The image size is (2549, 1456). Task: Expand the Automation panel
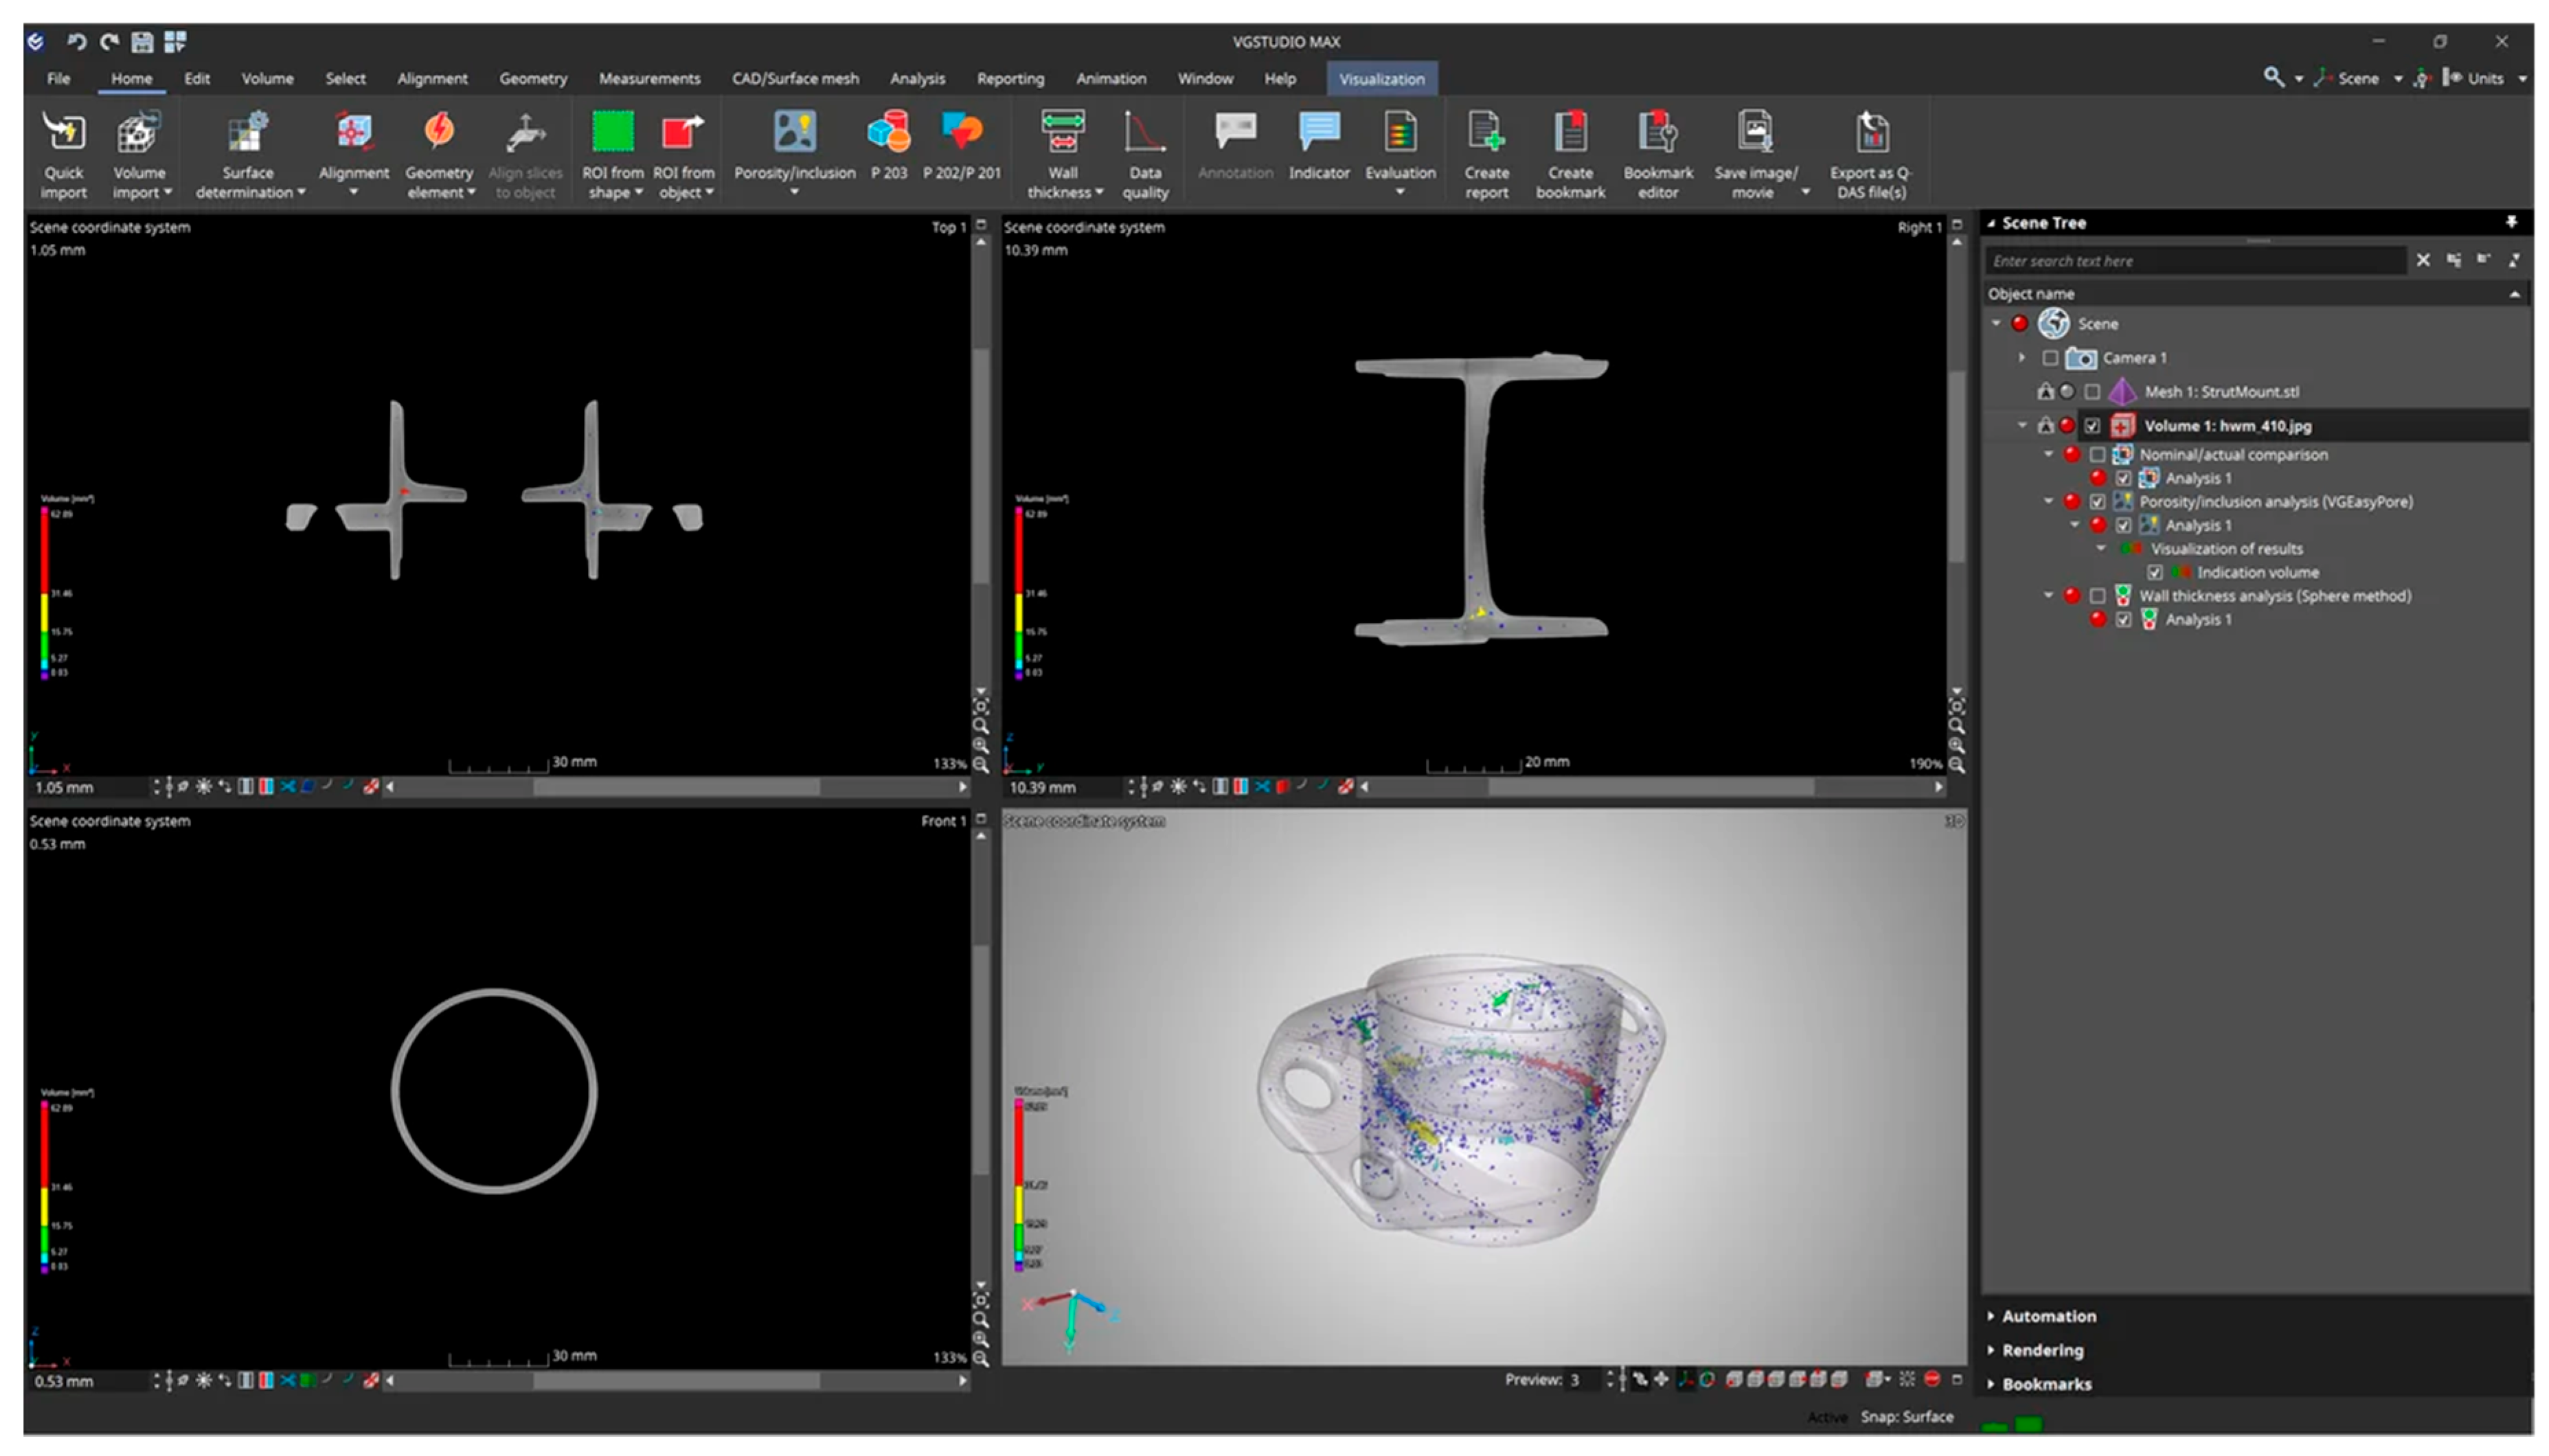tap(2046, 1317)
